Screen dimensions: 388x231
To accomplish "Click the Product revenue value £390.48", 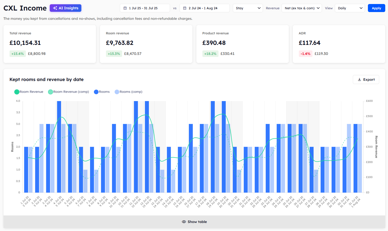I will (x=214, y=43).
